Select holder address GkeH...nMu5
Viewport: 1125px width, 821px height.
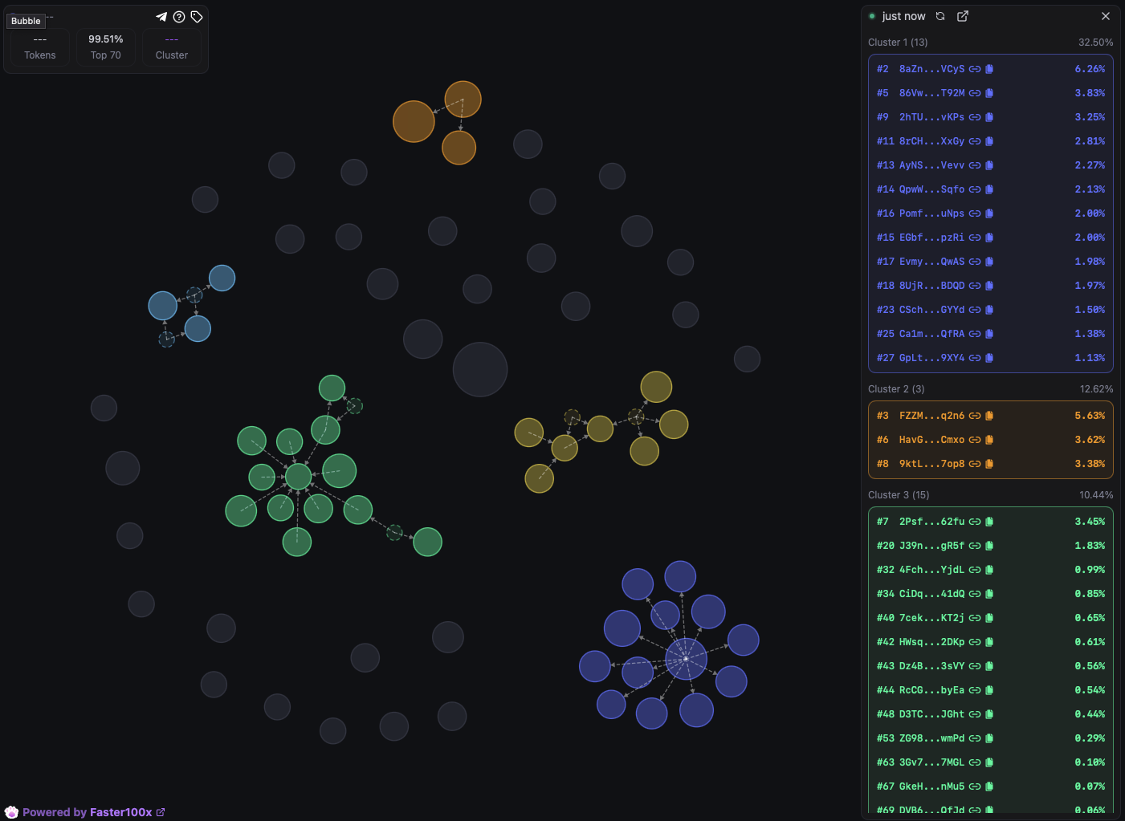pyautogui.click(x=932, y=786)
